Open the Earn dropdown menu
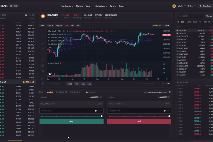 pos(113,6)
